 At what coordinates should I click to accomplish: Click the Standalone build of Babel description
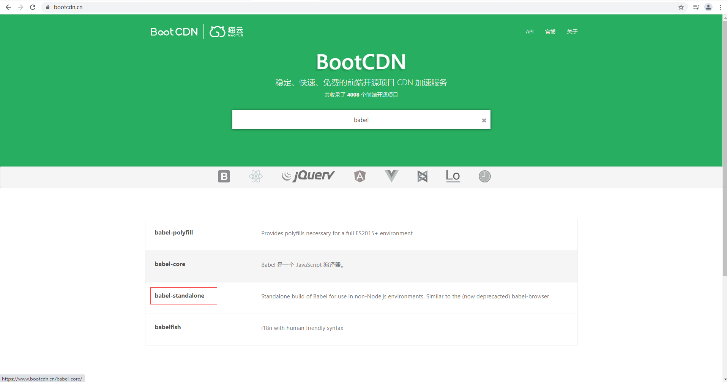[405, 296]
